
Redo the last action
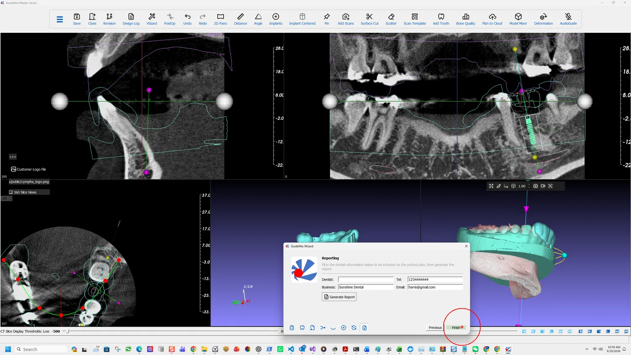(x=203, y=19)
